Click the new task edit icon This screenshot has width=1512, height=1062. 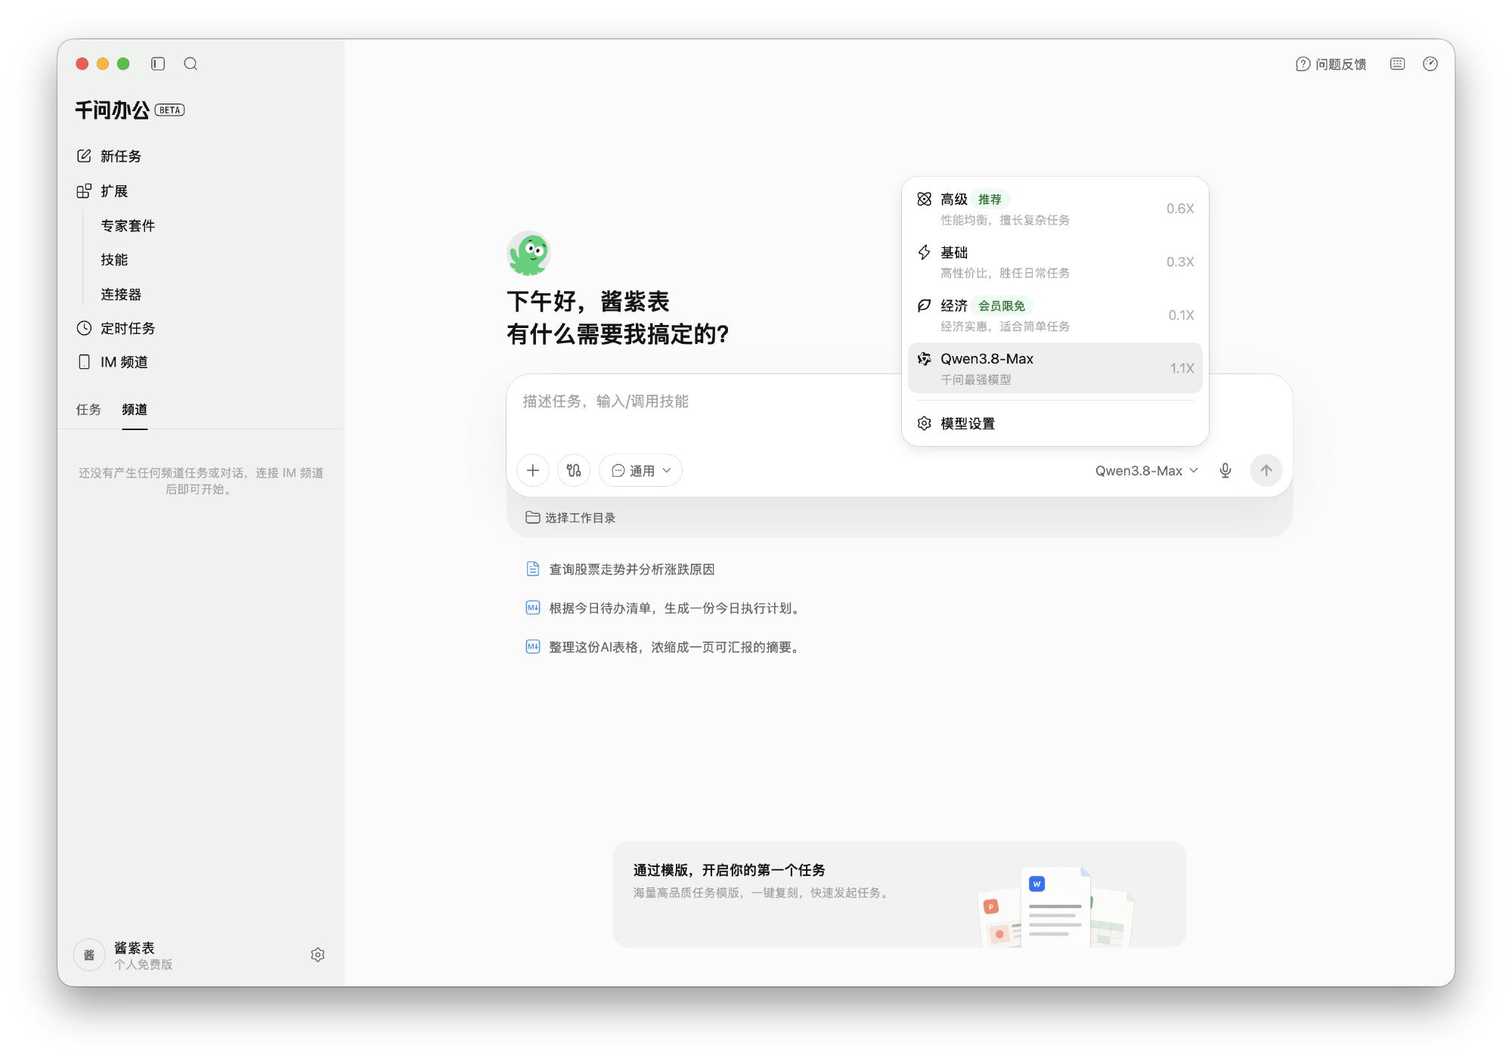[84, 156]
